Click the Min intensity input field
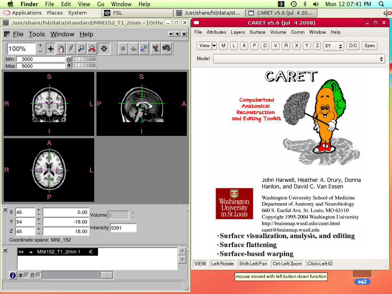 [41, 59]
